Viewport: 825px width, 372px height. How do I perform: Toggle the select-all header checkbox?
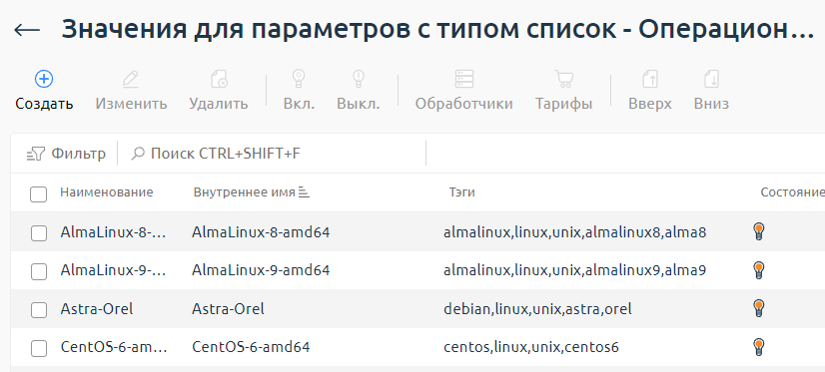pos(38,193)
